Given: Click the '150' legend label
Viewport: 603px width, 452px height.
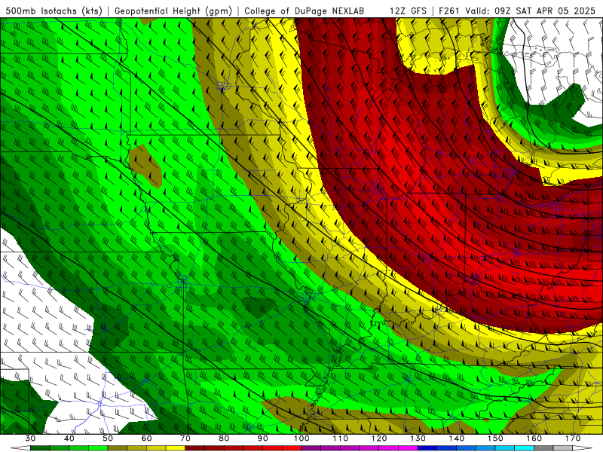Looking at the screenshot, I should pyautogui.click(x=495, y=438).
